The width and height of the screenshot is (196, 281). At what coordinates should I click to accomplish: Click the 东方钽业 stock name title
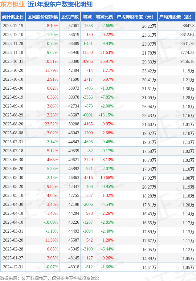tap(12, 4)
